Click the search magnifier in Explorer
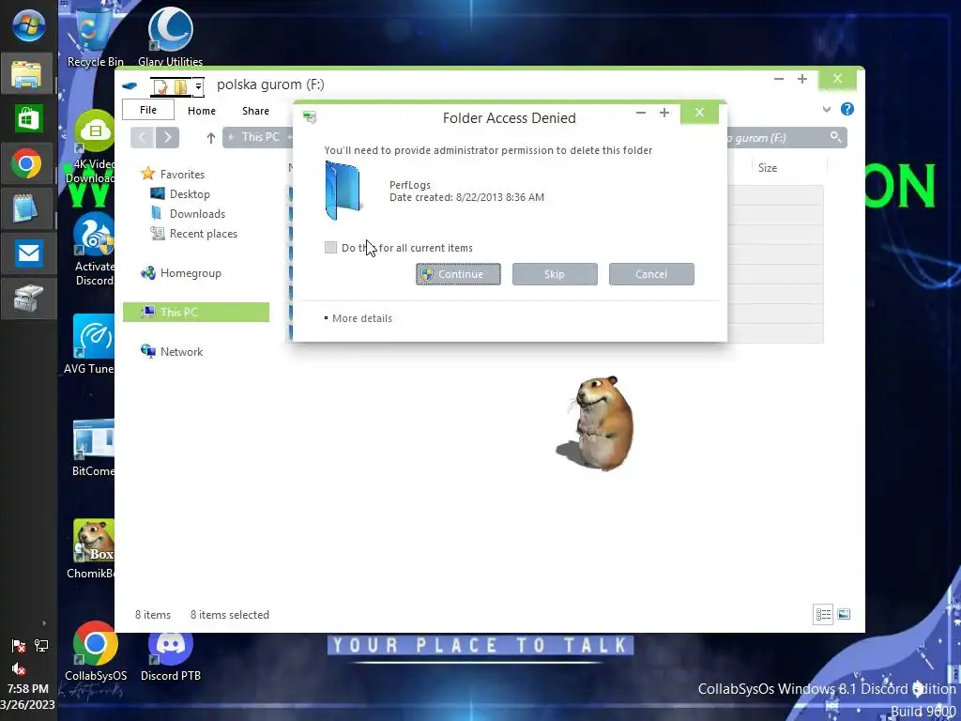Screen dimensions: 961x721 pyautogui.click(x=835, y=137)
